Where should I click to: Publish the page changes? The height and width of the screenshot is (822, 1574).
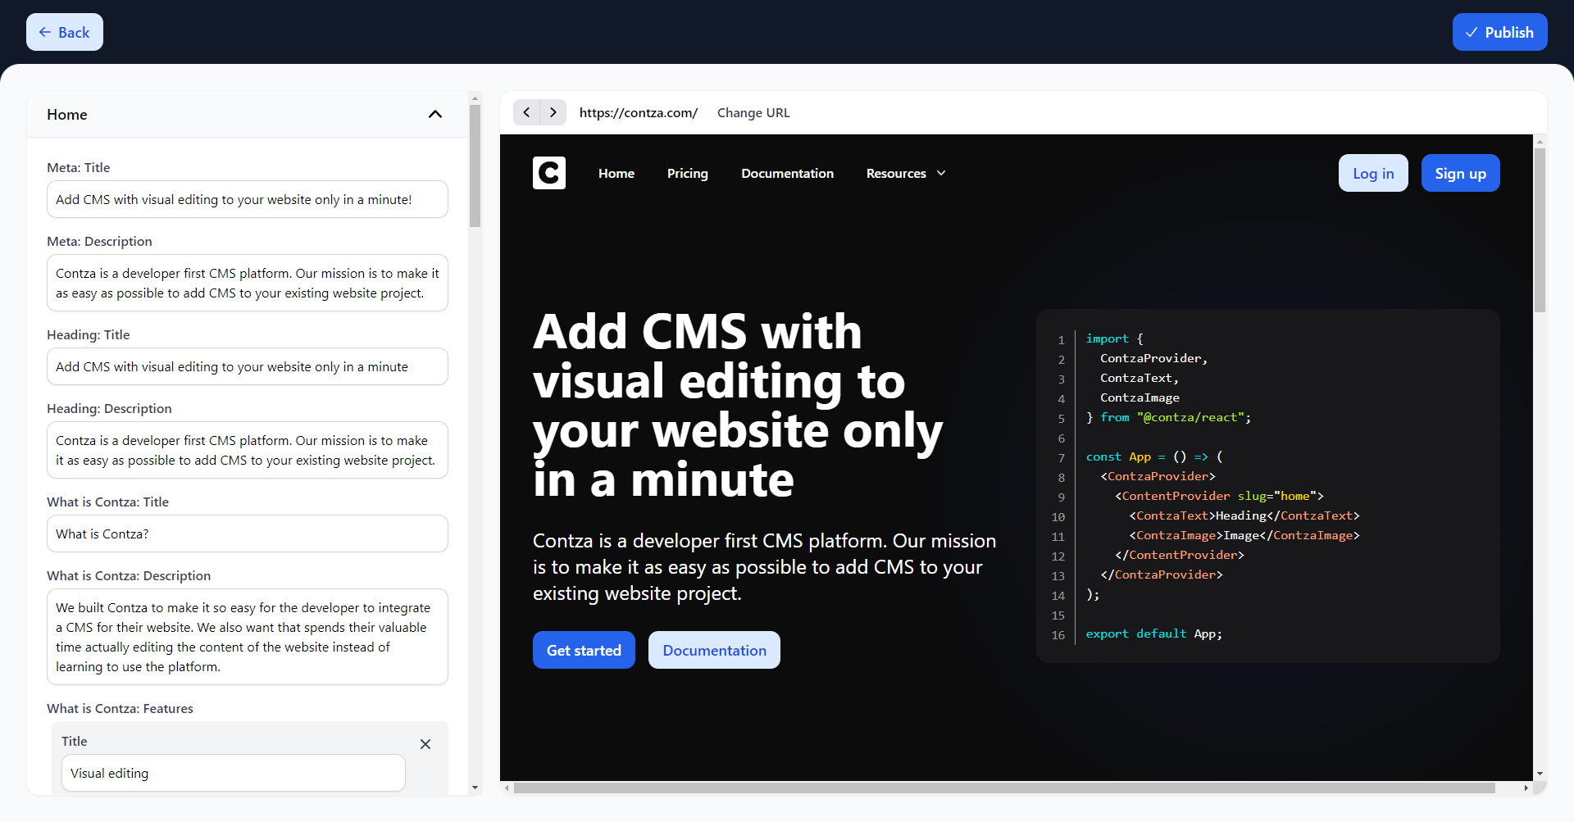1499,32
